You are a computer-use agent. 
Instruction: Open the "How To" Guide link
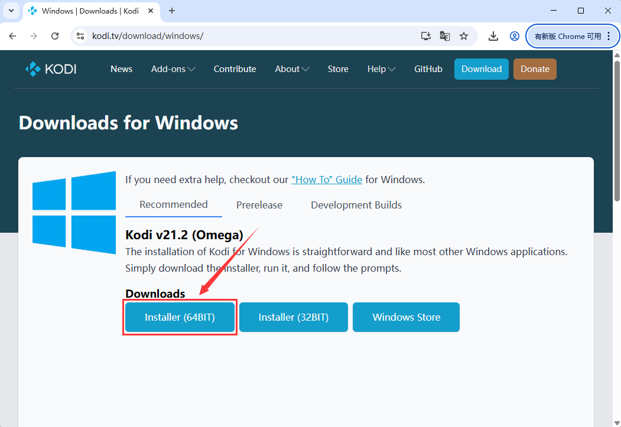click(327, 180)
